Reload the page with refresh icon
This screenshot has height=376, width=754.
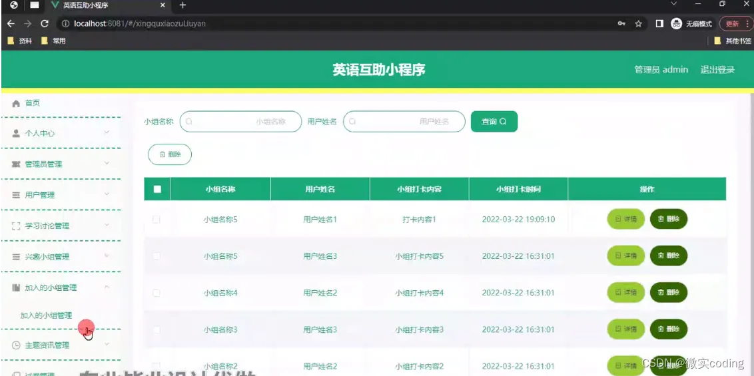[x=45, y=23]
